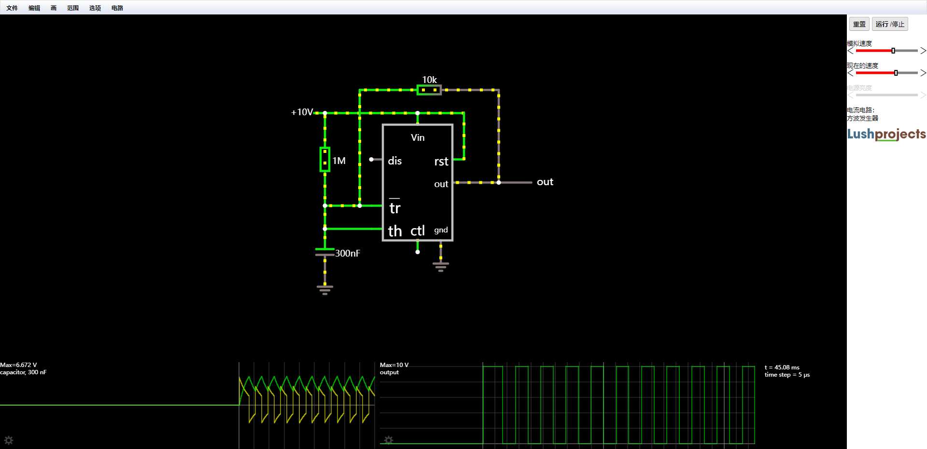Image resolution: width=927 pixels, height=449 pixels.
Task: Select the 300nF capacitor
Action: click(325, 252)
